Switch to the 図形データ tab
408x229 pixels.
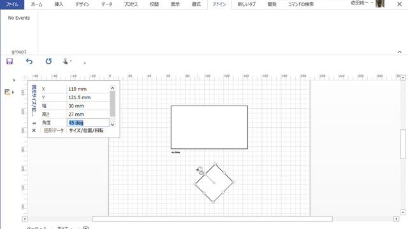click(54, 130)
